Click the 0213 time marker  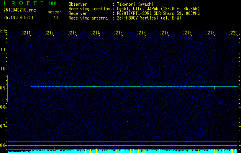click(x=72, y=33)
